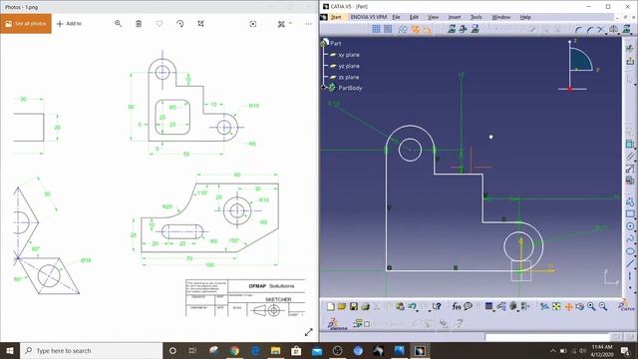The image size is (638, 359).
Task: Click the Print icon in CATIA
Action: click(366, 306)
